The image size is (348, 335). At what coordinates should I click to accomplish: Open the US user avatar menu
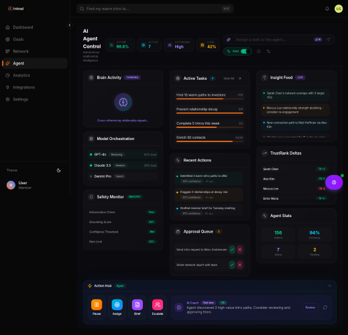(339, 9)
